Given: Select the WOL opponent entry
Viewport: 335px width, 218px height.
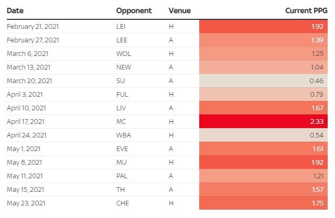Looking at the screenshot, I should (x=123, y=53).
